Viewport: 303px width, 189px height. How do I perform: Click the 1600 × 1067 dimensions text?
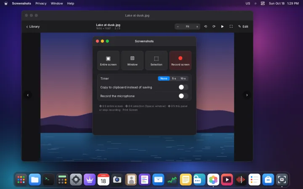coord(104,29)
